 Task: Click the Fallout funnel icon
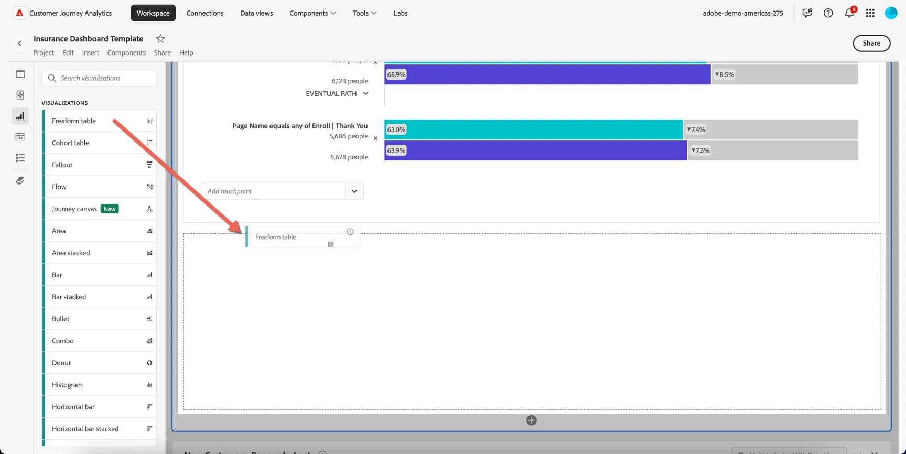149,165
